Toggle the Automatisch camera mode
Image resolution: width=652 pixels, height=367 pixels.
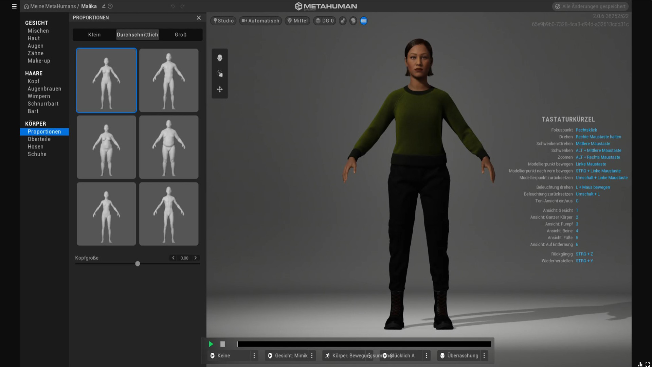click(x=260, y=21)
